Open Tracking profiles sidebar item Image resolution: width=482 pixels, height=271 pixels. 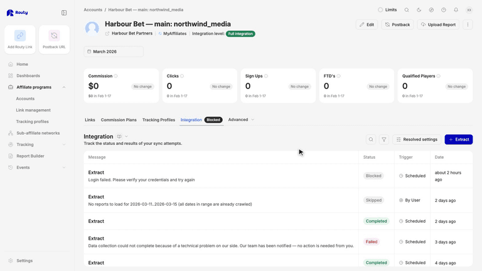point(32,122)
